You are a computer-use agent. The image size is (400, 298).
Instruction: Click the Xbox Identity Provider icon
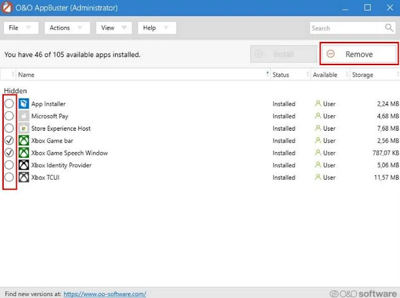click(x=24, y=165)
